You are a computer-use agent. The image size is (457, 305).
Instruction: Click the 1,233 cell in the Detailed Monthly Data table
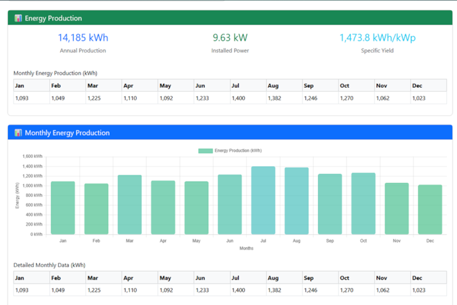pos(212,290)
